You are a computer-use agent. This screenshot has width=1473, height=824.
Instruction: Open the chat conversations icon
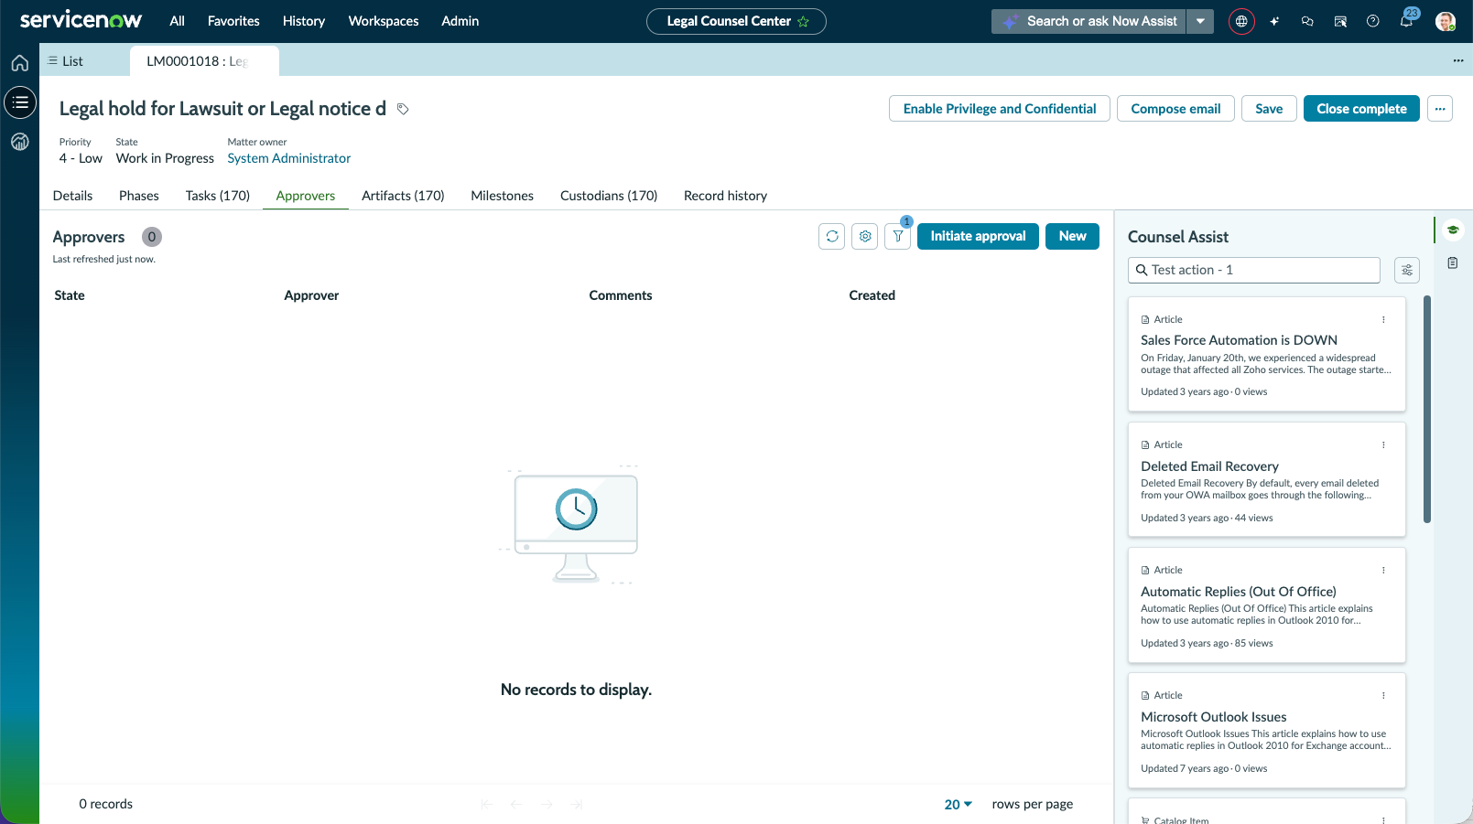click(x=1307, y=21)
